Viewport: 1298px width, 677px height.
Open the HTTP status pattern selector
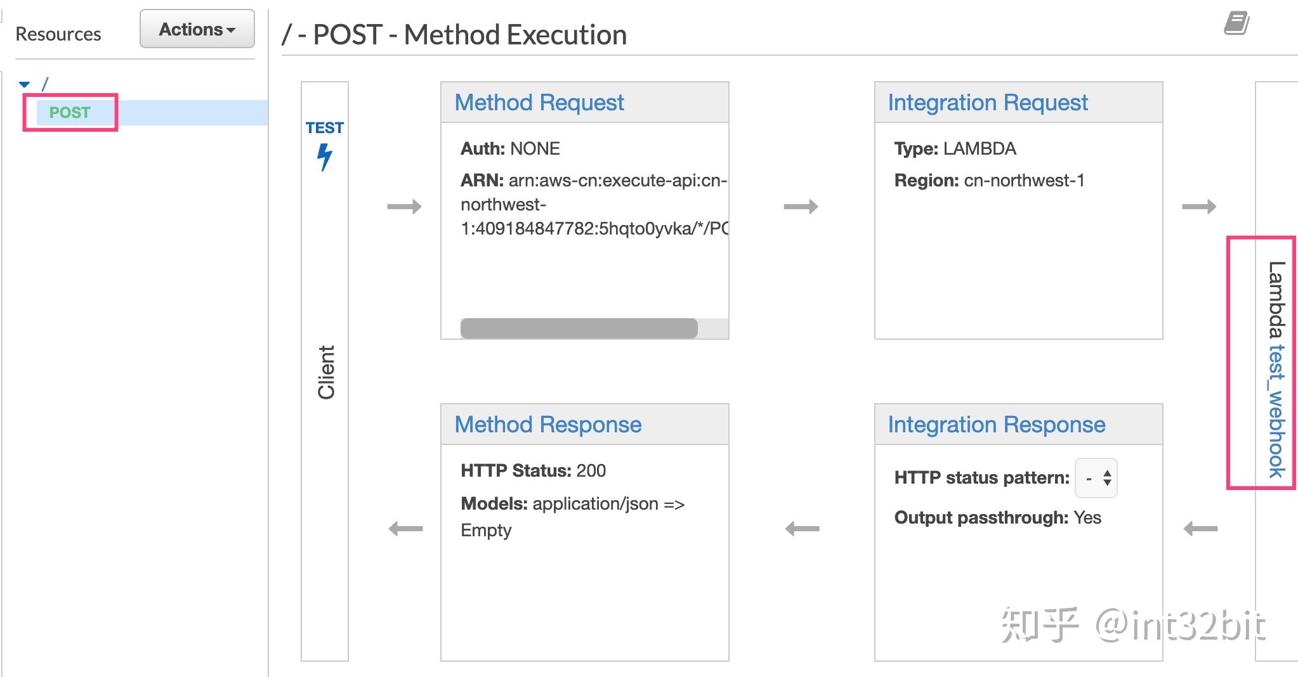pyautogui.click(x=1096, y=478)
